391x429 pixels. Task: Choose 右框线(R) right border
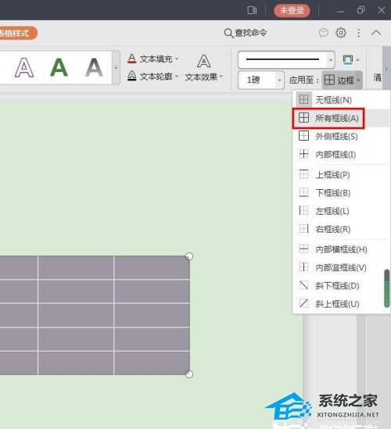[341, 229]
